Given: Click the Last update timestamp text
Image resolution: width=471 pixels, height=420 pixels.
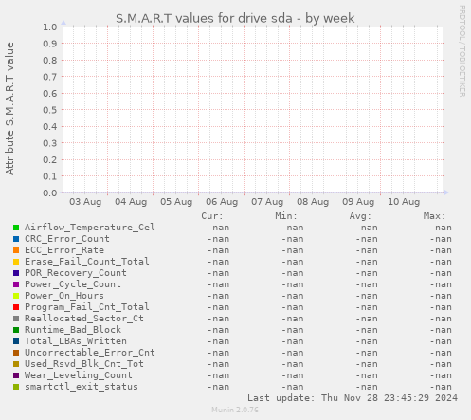Looking at the screenshot, I should (353, 398).
